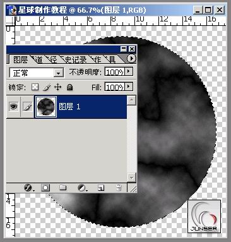Close the layers palette
This screenshot has width=231, height=242.
[132, 49]
